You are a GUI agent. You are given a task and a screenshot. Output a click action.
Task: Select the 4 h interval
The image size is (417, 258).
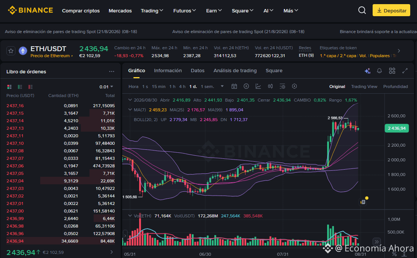(x=182, y=87)
